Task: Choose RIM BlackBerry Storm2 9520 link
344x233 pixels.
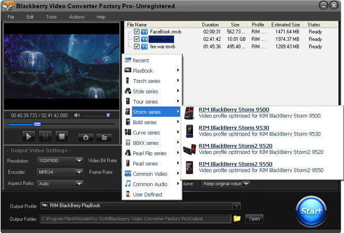Action: 236,146
